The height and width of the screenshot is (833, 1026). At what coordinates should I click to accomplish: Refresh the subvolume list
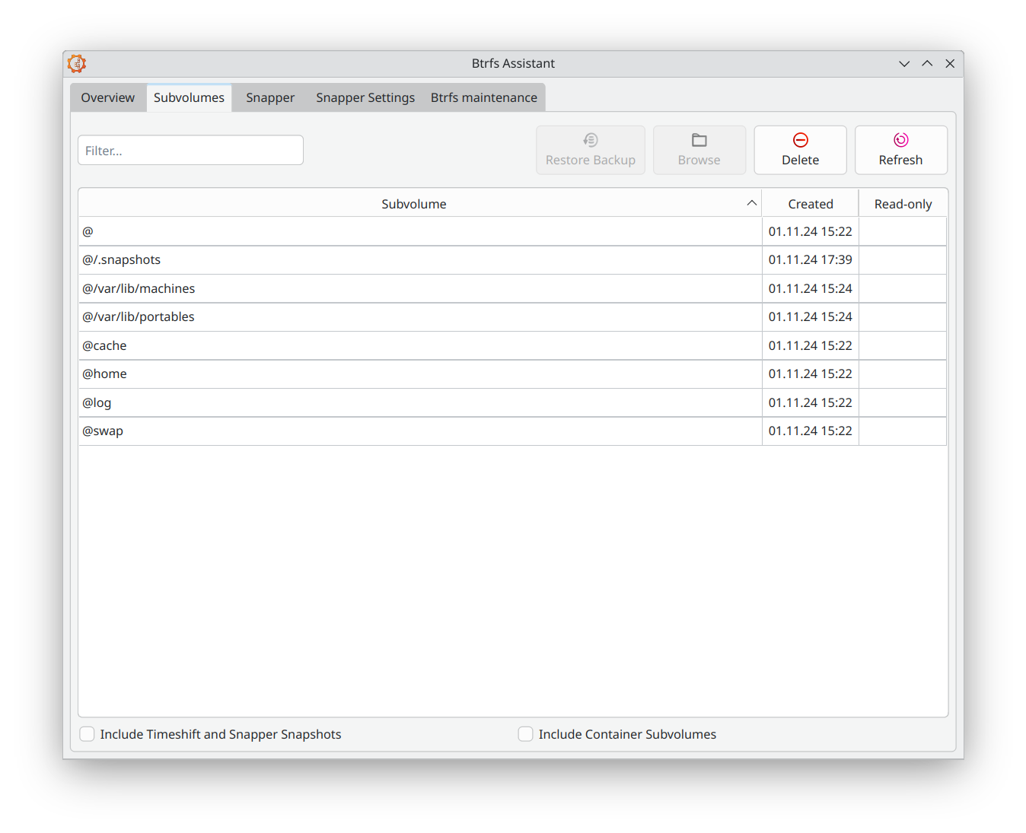(x=901, y=150)
